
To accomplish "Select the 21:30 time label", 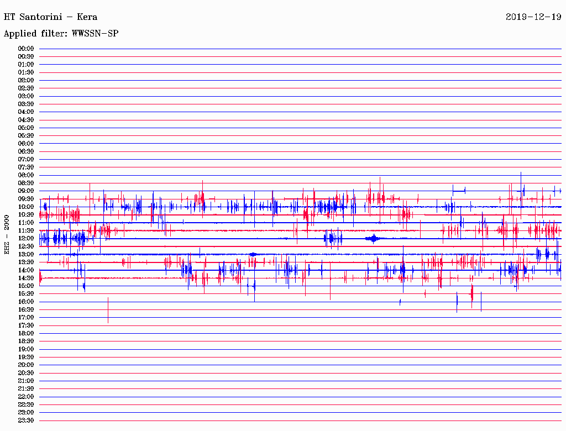I will (x=26, y=389).
